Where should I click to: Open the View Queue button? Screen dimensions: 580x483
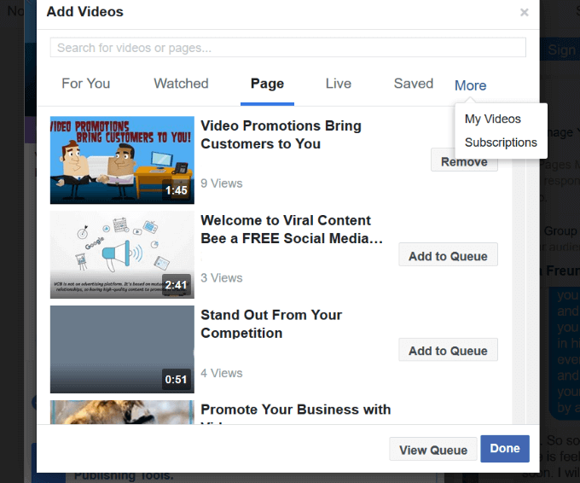(433, 450)
